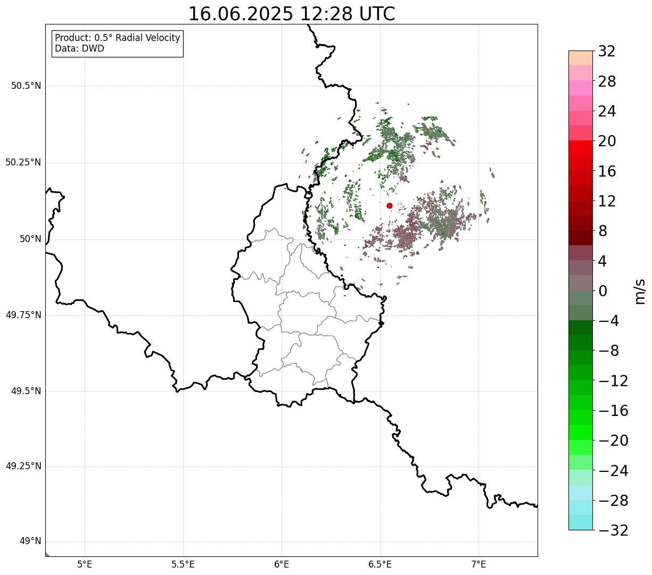Click the 'Data: DWD' text
The width and height of the screenshot is (652, 575).
[79, 49]
